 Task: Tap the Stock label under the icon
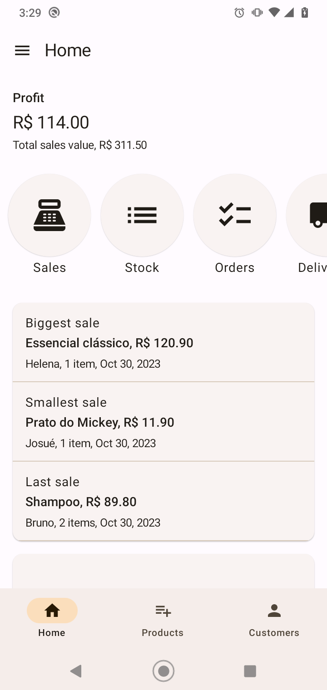pos(142,268)
